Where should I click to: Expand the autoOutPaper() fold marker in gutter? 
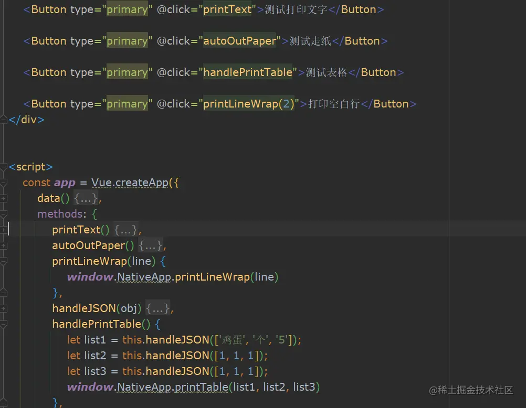point(3,246)
